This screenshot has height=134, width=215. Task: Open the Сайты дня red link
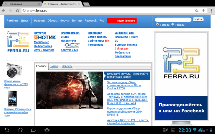(121, 49)
